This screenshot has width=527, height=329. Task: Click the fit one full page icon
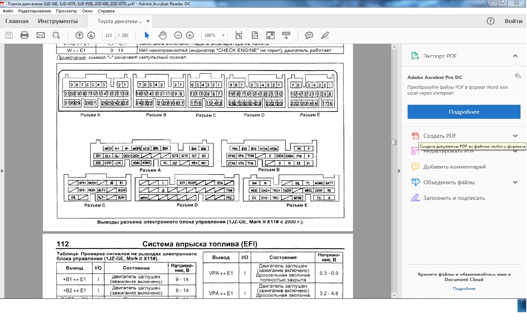pyautogui.click(x=255, y=35)
